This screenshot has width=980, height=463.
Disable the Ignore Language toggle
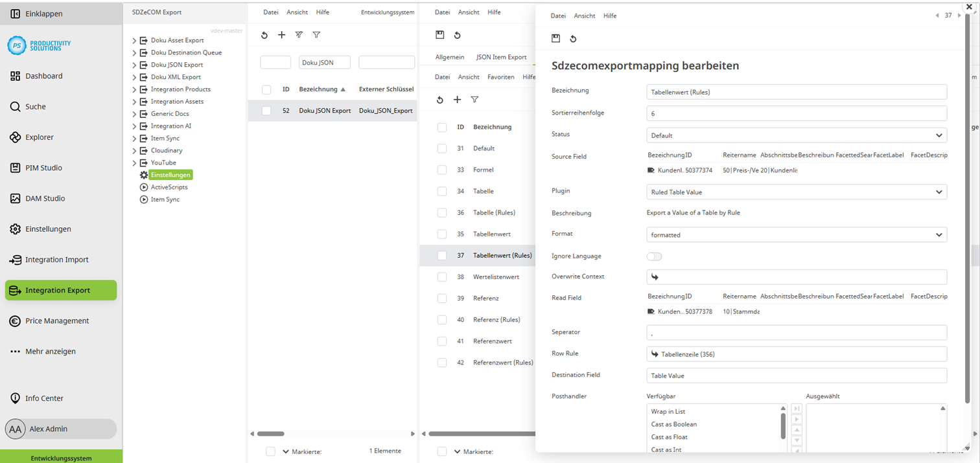654,256
